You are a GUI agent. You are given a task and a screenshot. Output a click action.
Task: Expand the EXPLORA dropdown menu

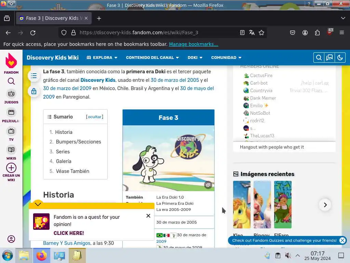tap(102, 58)
